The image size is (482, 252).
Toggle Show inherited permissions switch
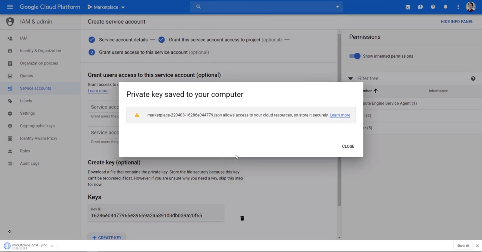(x=354, y=56)
